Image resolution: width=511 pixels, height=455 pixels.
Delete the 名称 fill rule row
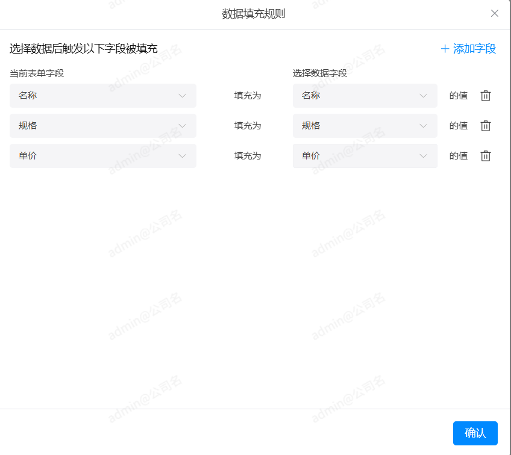point(486,96)
